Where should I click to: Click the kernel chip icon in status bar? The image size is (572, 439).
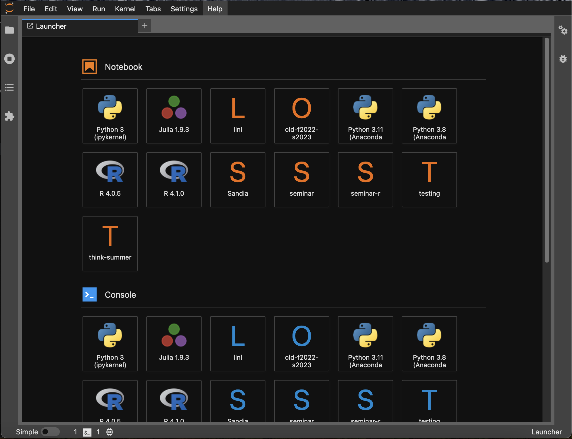pos(110,432)
